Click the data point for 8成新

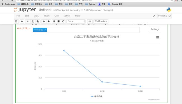[x=141, y=86]
